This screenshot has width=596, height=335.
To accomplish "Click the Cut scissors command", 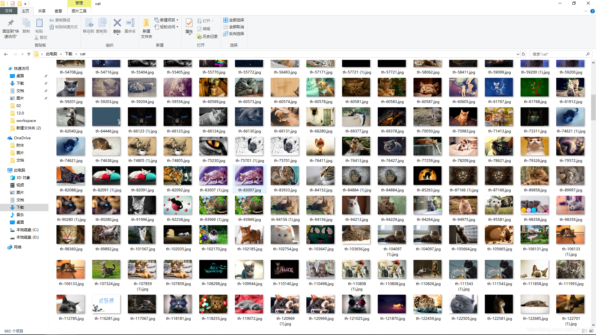I will (x=41, y=38).
